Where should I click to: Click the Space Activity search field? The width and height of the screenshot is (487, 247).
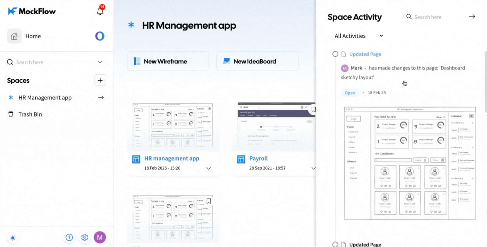[x=435, y=17]
